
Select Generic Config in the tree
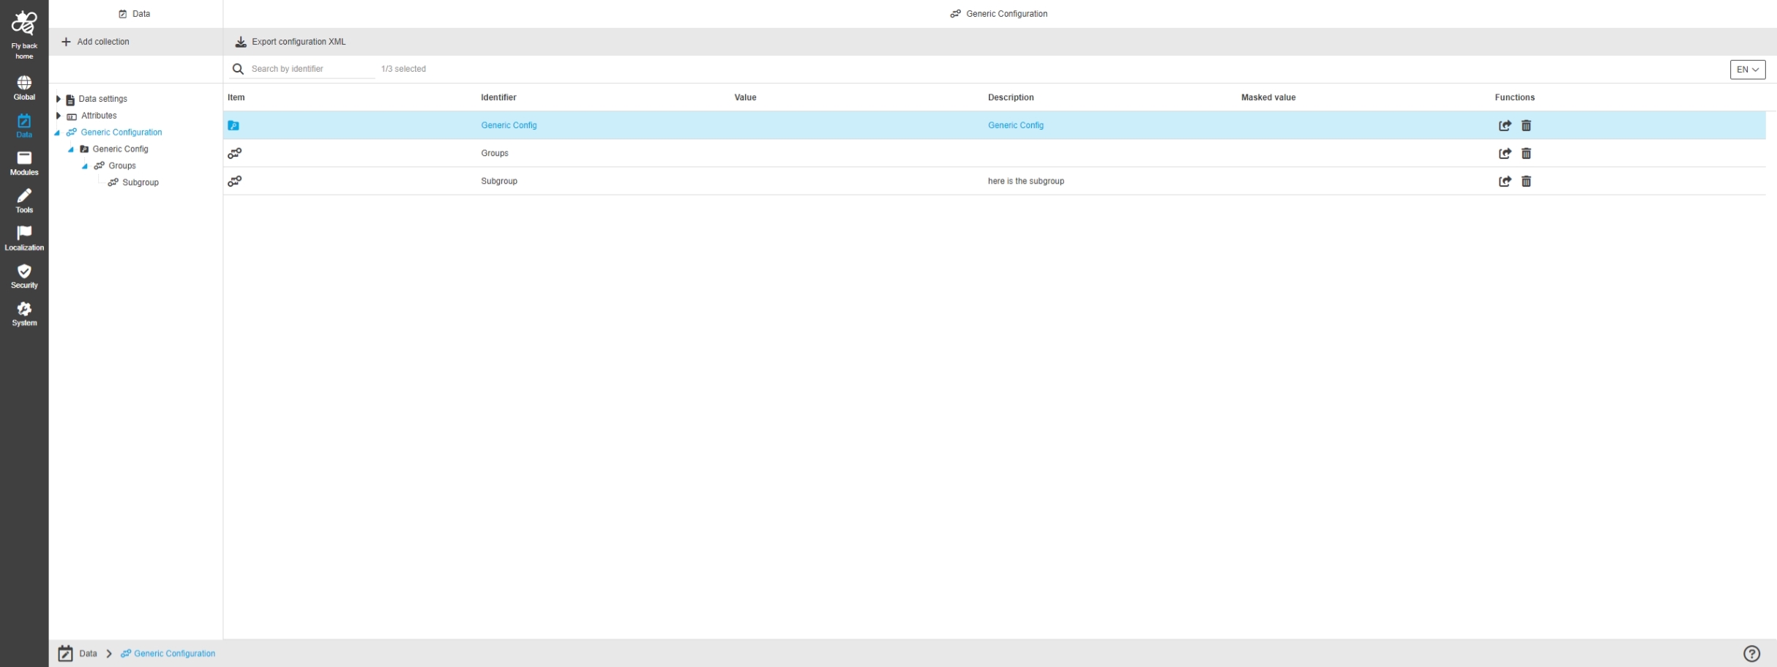click(120, 149)
